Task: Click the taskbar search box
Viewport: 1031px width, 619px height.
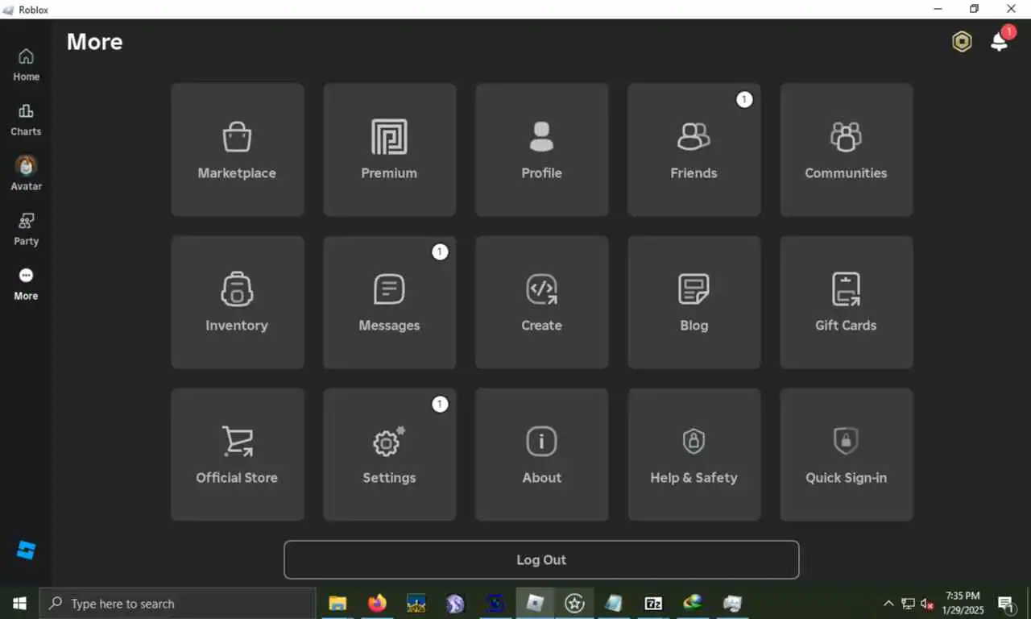Action: tap(177, 603)
